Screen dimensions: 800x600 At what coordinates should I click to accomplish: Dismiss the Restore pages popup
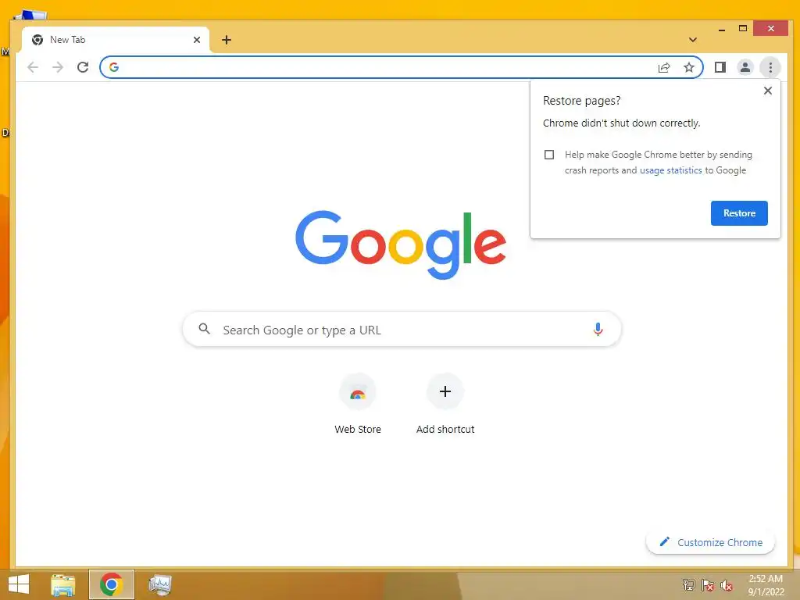767,91
